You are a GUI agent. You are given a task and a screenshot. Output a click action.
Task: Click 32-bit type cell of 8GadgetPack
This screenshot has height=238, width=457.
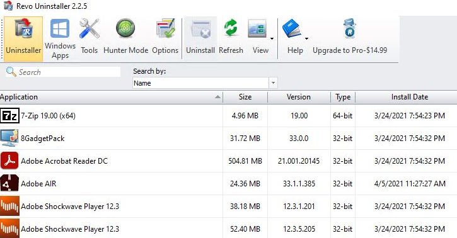pyautogui.click(x=343, y=138)
